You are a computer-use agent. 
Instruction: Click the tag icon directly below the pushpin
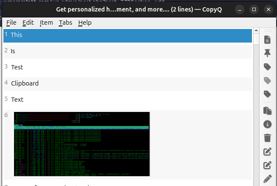click(x=267, y=66)
